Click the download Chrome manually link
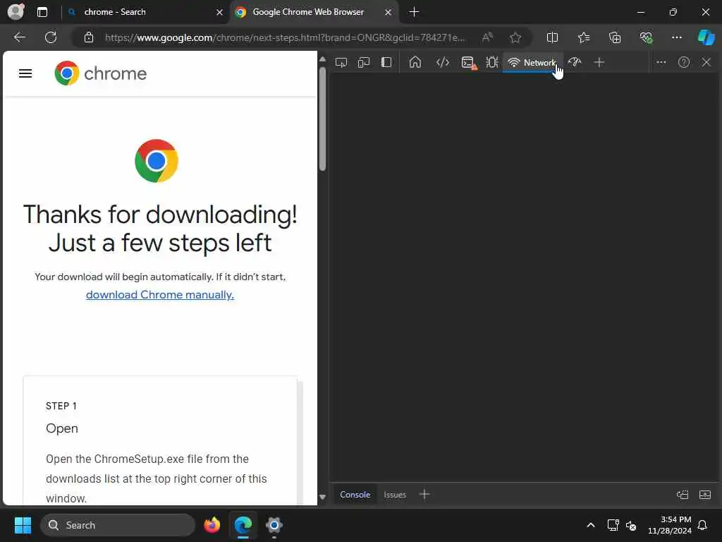The image size is (722, 542). (x=160, y=294)
